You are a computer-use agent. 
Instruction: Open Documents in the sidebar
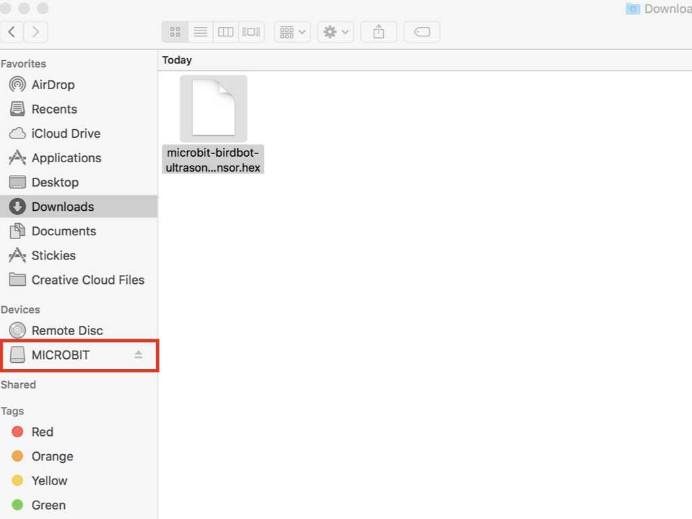click(78, 231)
